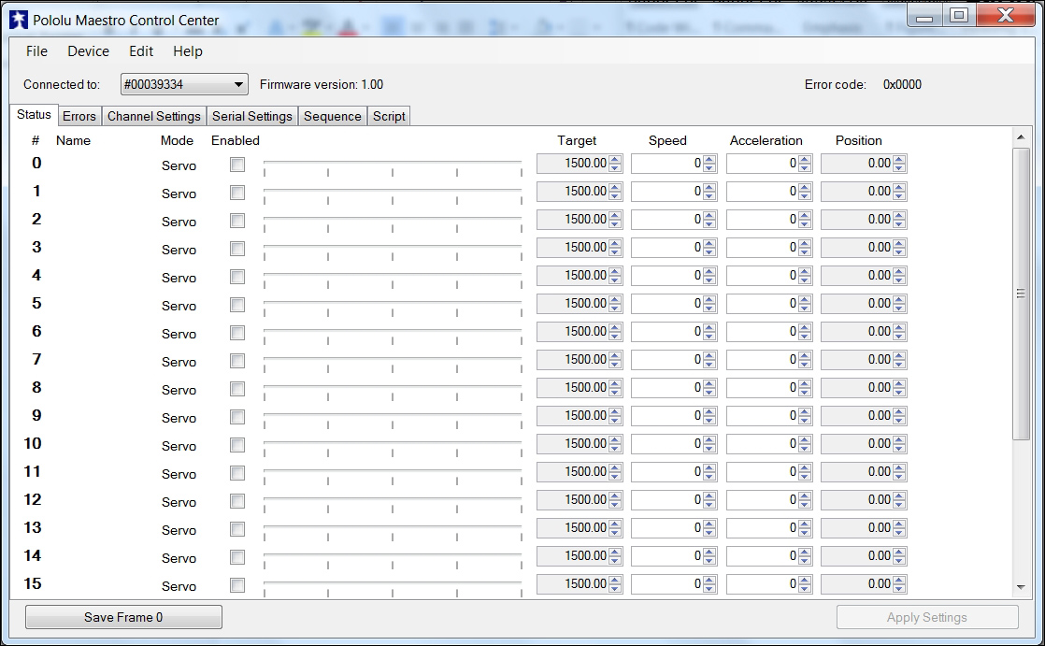Enable servo channel 11 checkbox
Screen dimensions: 1045x646
pos(237,473)
